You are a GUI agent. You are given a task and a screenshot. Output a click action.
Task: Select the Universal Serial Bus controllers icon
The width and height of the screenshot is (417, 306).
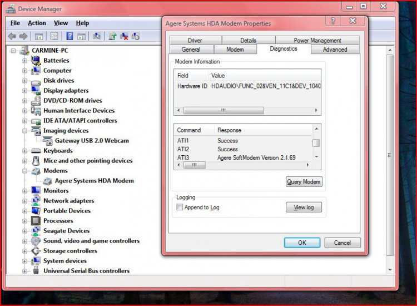(36, 270)
